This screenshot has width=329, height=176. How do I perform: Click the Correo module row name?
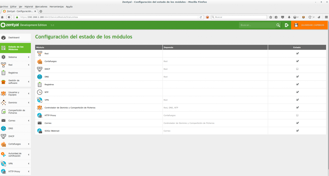pos(48,123)
